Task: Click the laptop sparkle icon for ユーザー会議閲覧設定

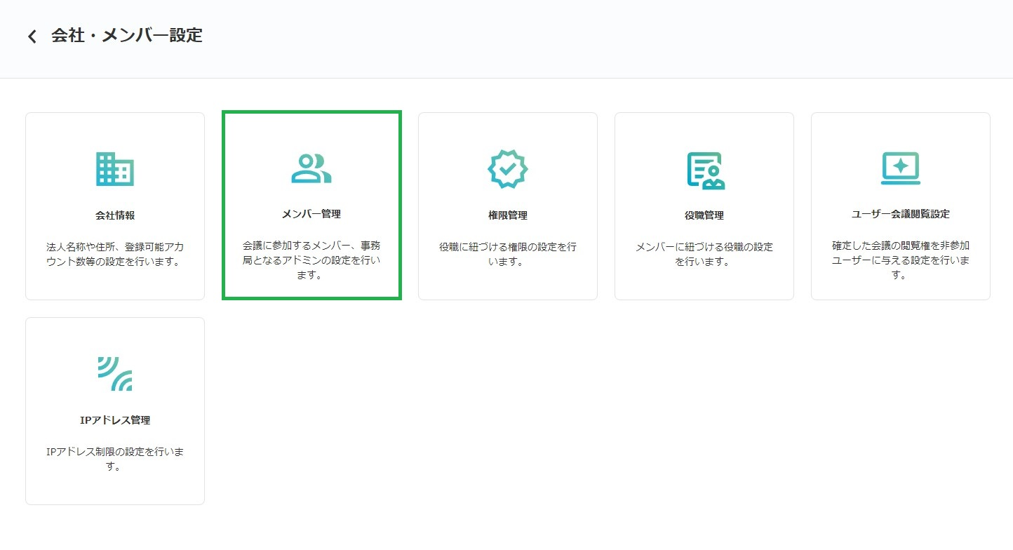Action: (x=901, y=169)
